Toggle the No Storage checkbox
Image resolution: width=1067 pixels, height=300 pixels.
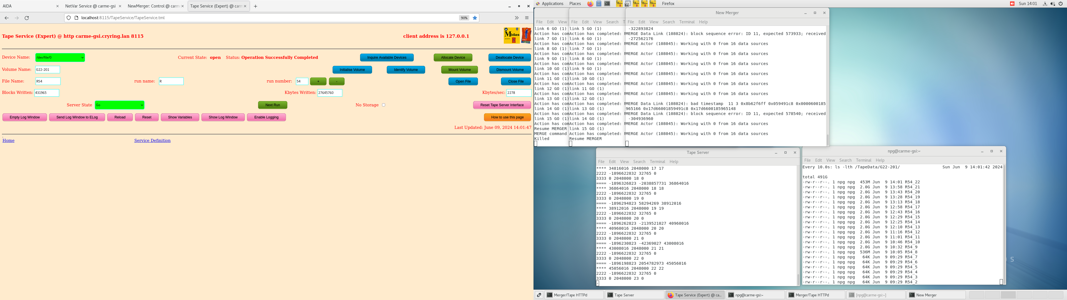click(383, 105)
